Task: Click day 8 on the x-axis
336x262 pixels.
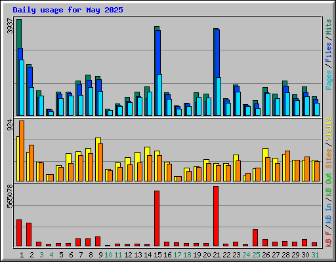Action: click(x=91, y=255)
